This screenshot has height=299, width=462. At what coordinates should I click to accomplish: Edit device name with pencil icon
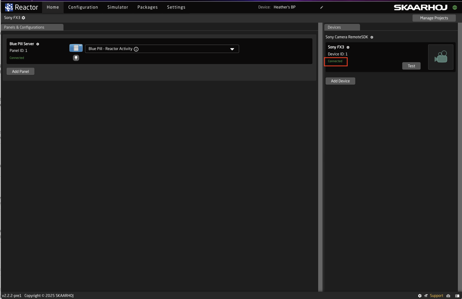[321, 7]
